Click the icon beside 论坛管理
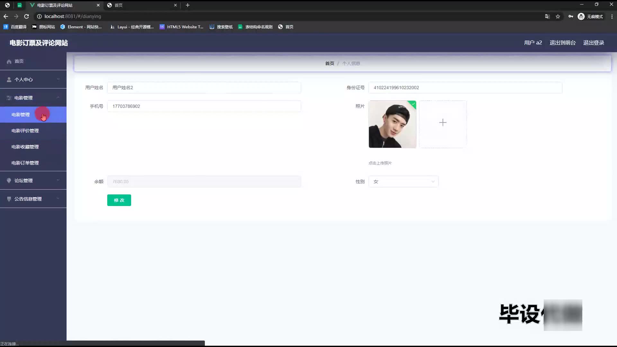617x347 pixels. [x=9, y=181]
